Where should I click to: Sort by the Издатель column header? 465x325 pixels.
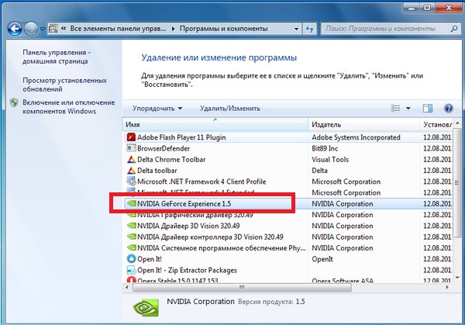[364, 125]
